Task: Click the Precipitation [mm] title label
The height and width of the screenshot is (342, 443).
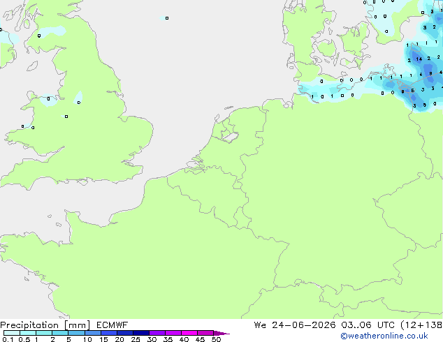Action: (45, 325)
